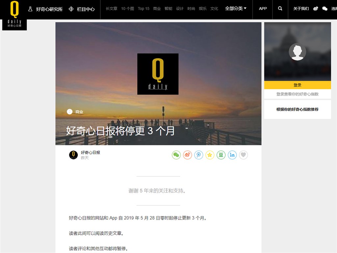Viewport: 337px width, 253px height.
Task: Share via blue P share icon
Action: point(198,155)
